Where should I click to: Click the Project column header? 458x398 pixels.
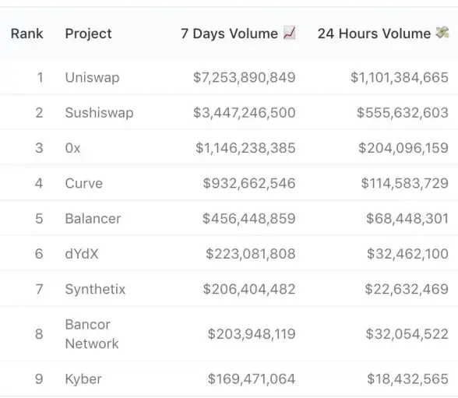[x=88, y=33]
